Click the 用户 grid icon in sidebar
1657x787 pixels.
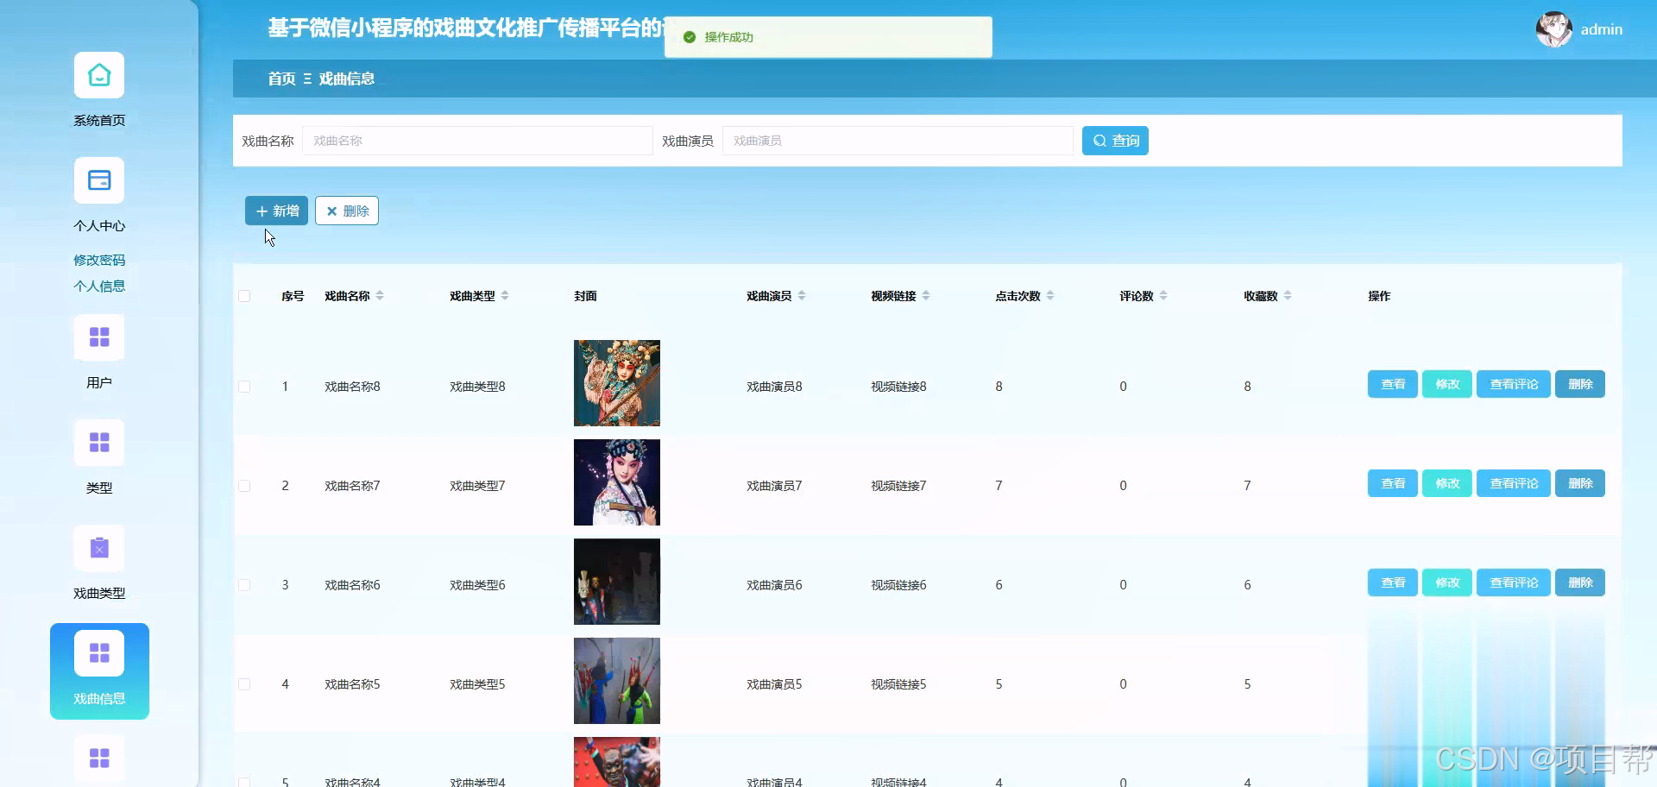coord(98,337)
